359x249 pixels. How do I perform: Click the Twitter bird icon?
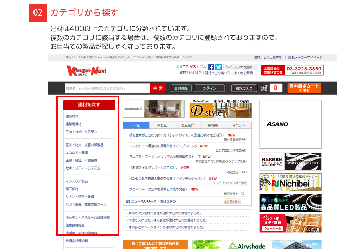[218, 67]
